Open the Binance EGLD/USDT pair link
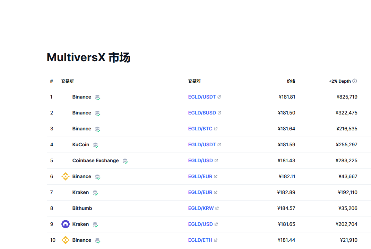This screenshot has width=371, height=249. 202,97
